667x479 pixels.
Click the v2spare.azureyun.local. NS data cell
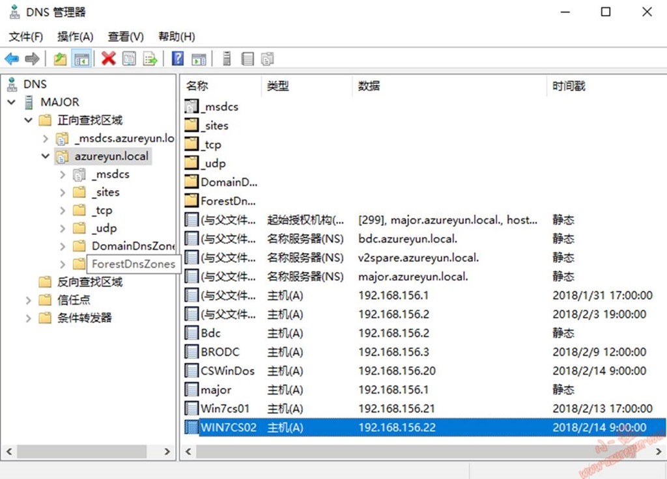[418, 258]
